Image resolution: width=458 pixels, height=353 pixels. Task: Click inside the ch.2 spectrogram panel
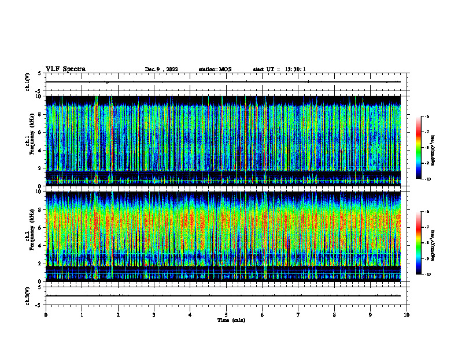click(223, 236)
